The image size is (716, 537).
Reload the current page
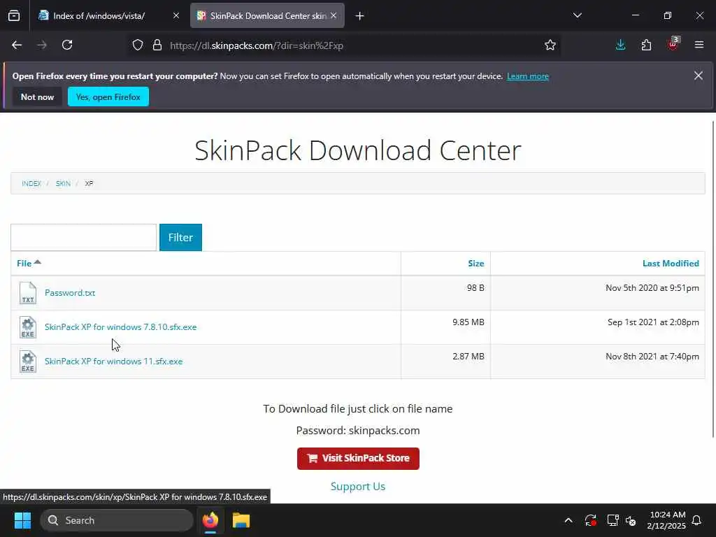pyautogui.click(x=67, y=45)
